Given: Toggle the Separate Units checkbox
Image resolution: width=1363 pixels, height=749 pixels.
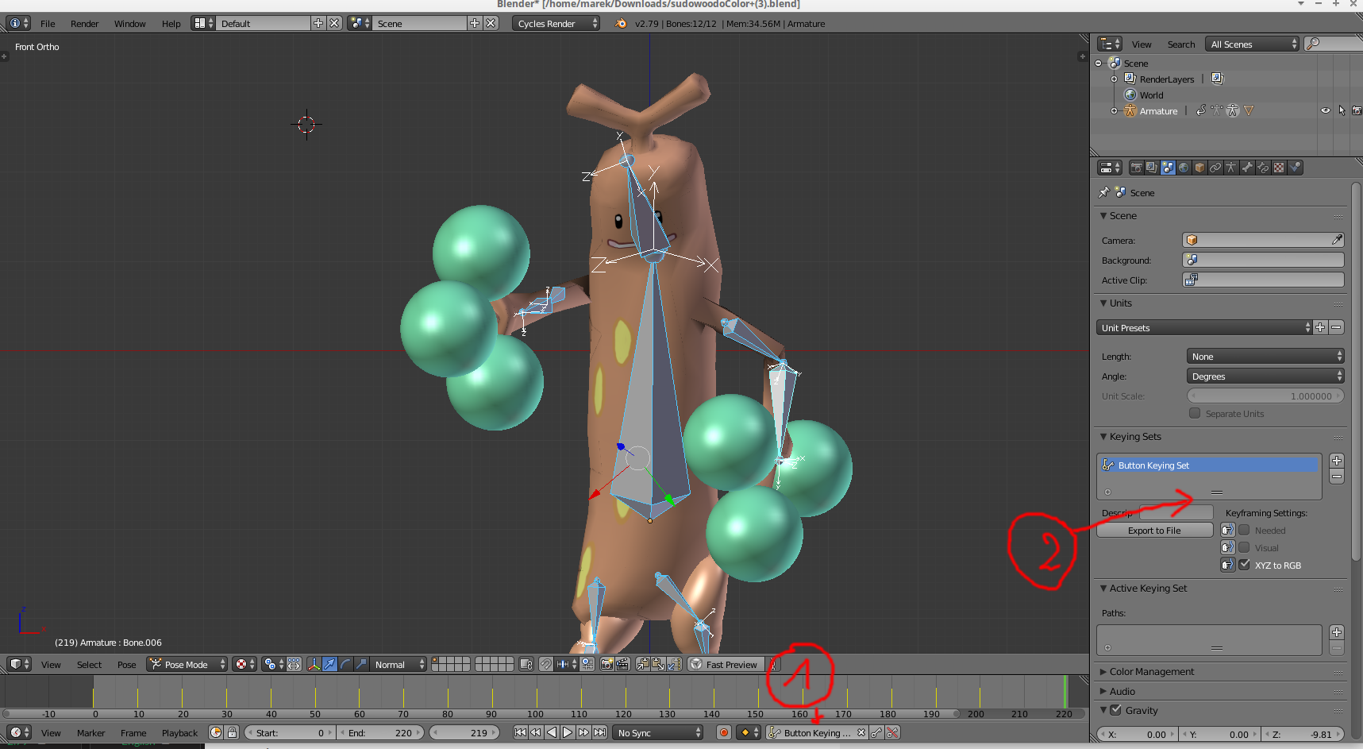Looking at the screenshot, I should click(x=1195, y=413).
